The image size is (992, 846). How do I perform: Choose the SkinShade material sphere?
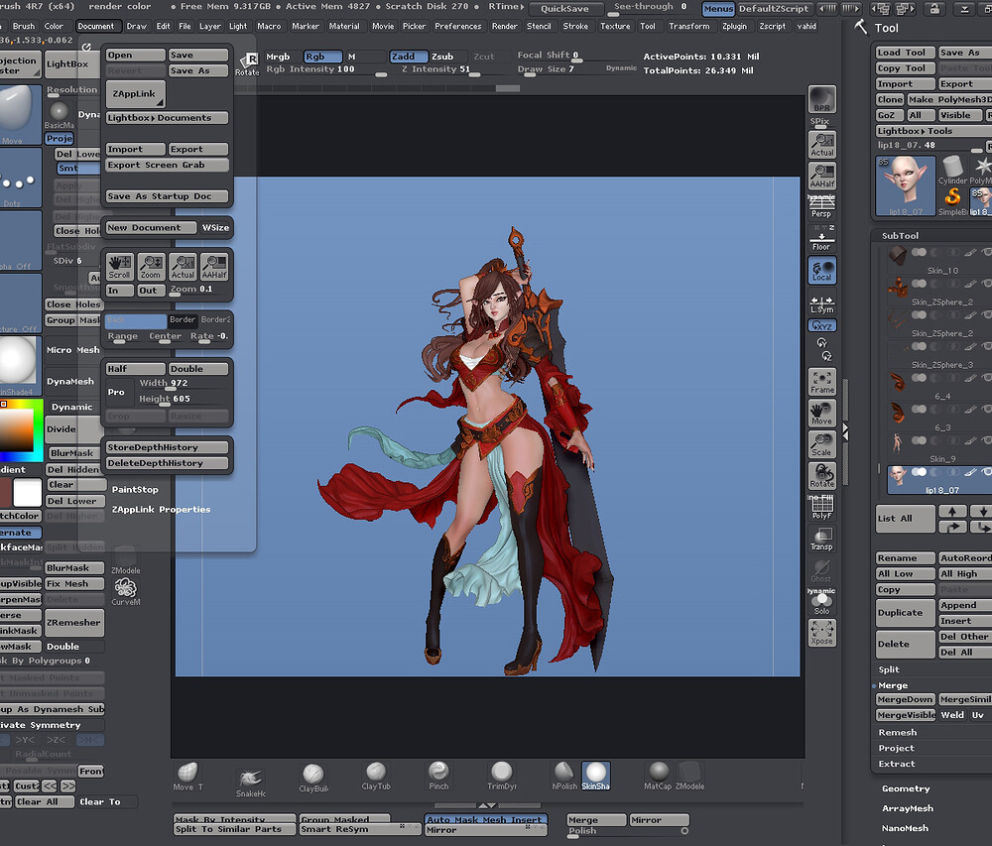(595, 777)
